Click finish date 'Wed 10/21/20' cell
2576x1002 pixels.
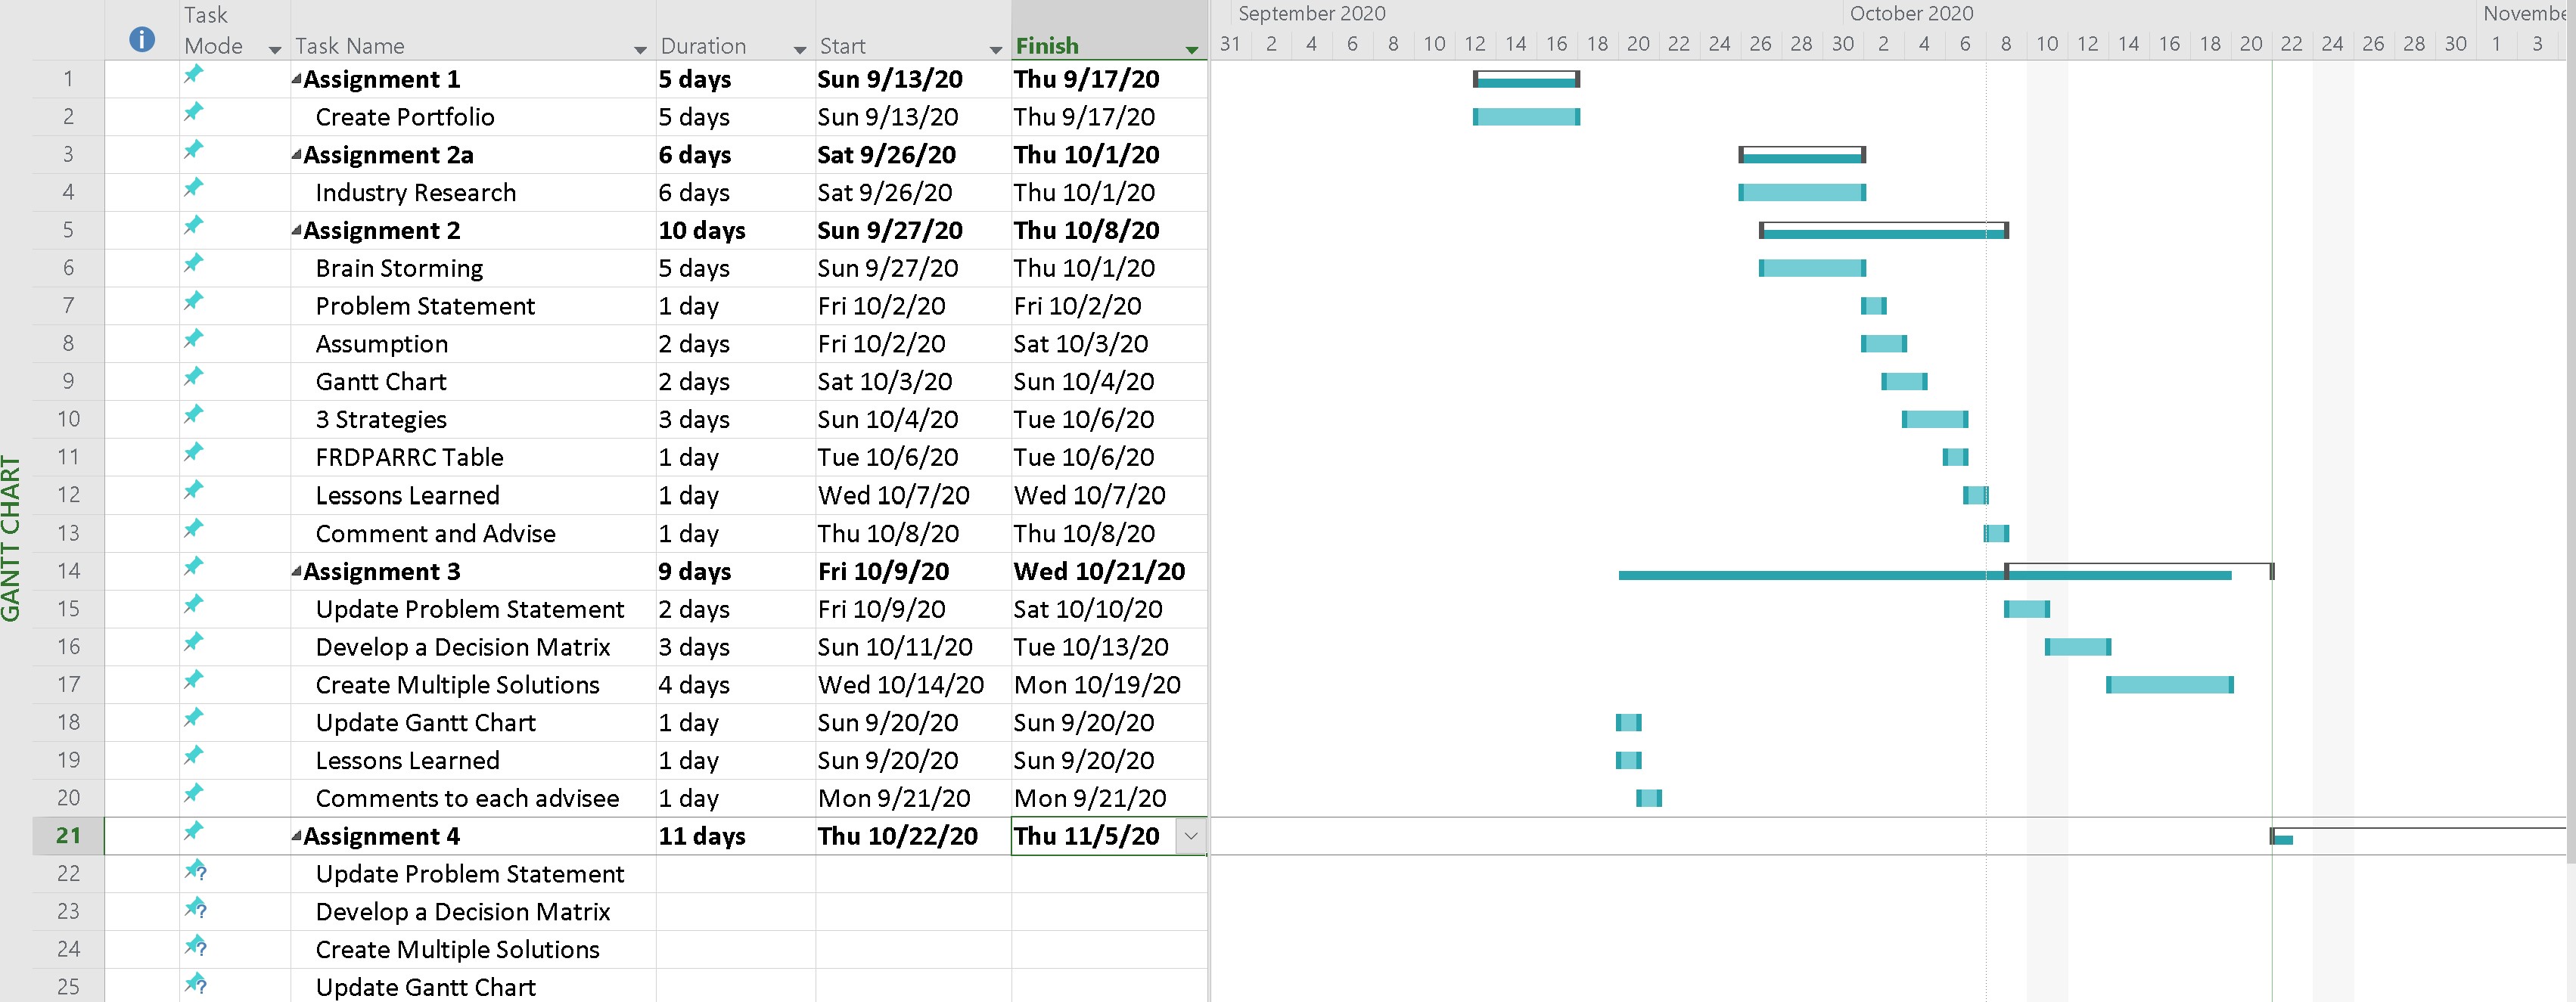1109,572
